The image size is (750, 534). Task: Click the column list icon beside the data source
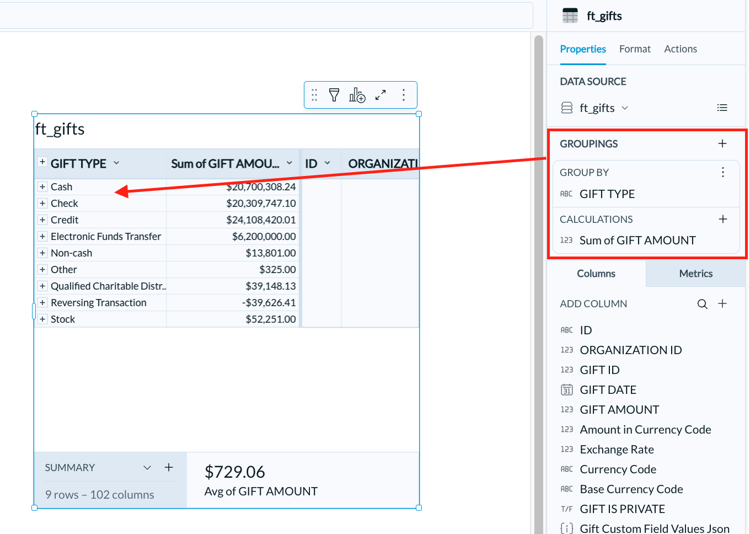pyautogui.click(x=722, y=107)
